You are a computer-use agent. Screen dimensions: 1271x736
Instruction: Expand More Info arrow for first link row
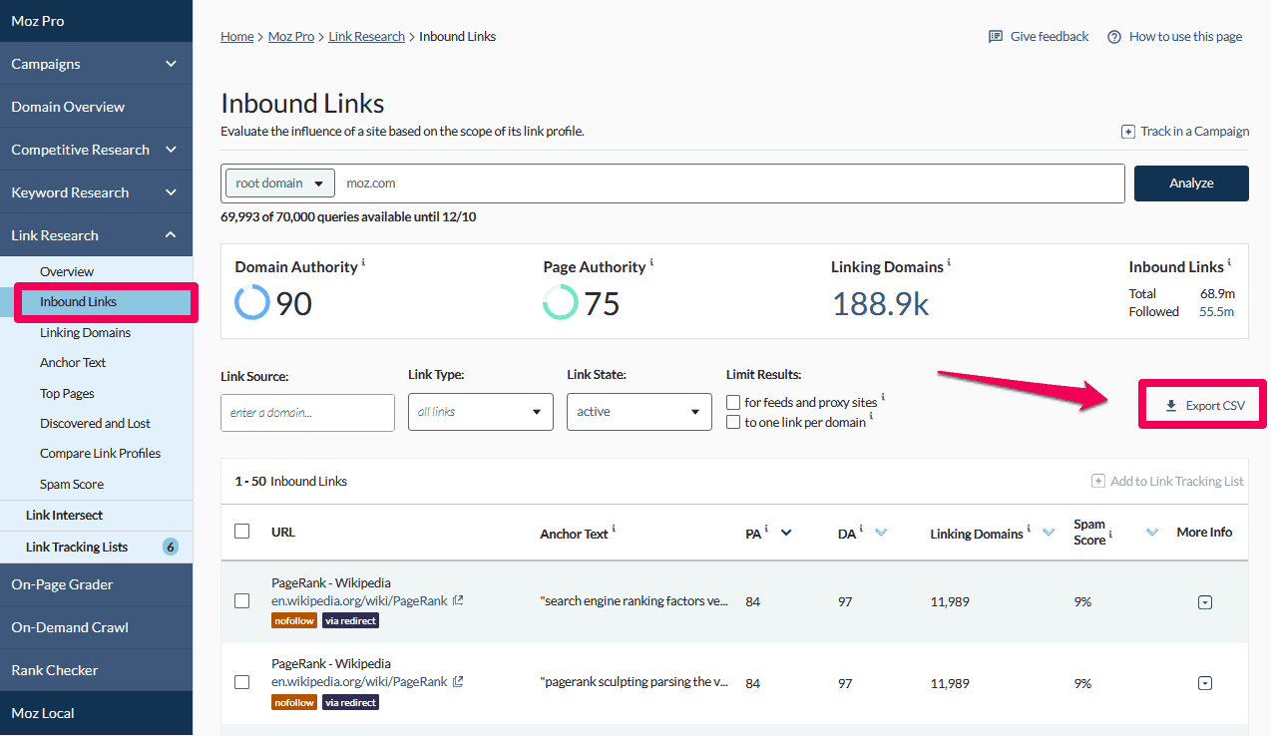tap(1204, 602)
